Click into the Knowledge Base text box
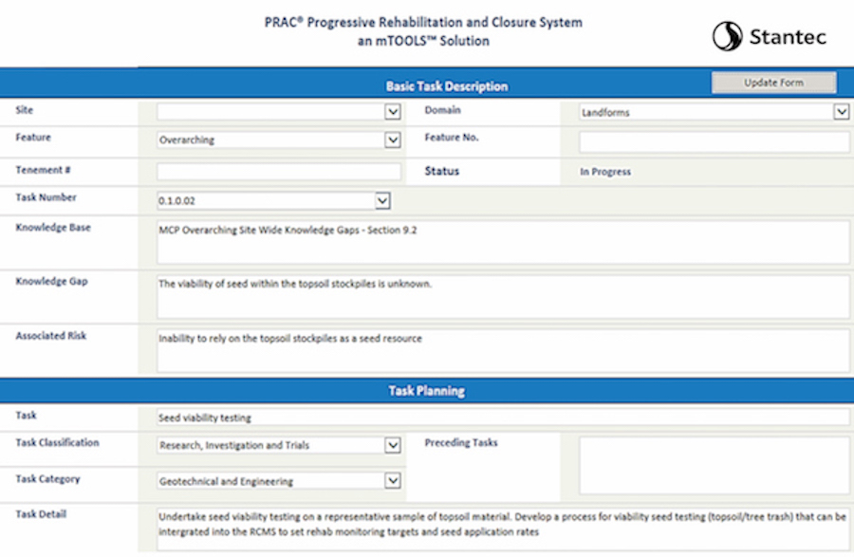854x557 pixels. 503,242
